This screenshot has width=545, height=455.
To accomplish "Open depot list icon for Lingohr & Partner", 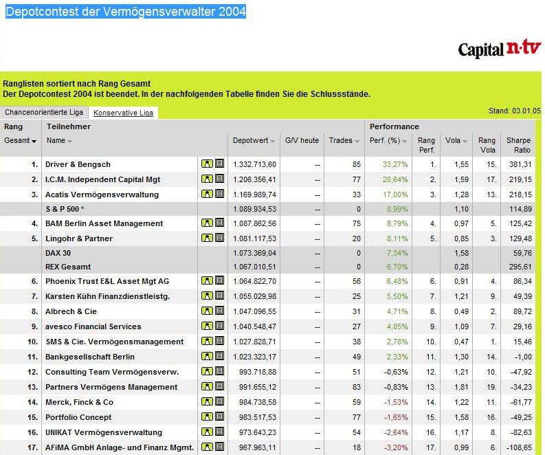I will pyautogui.click(x=219, y=238).
